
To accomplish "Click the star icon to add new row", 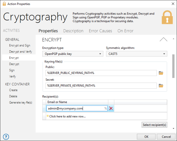I will (x=48, y=116).
